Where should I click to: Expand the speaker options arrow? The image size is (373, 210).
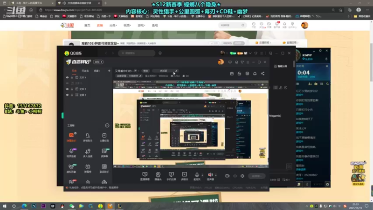216,175
